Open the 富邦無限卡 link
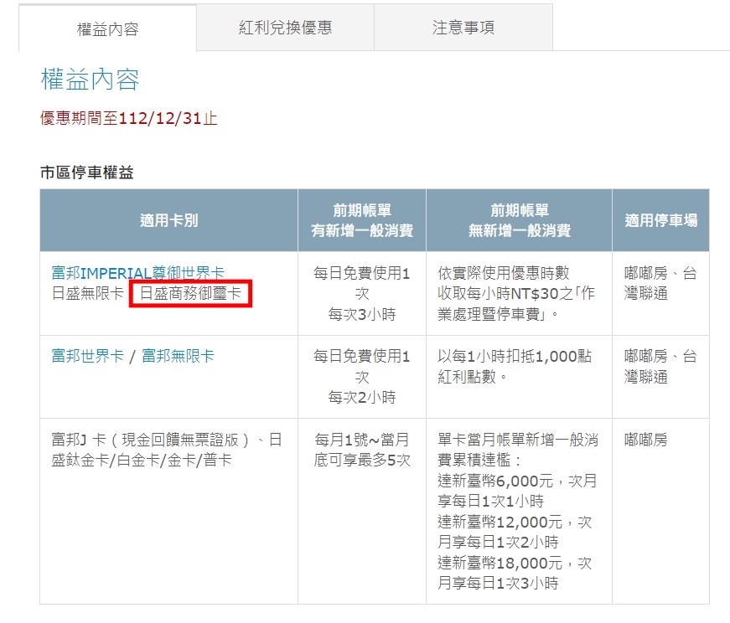The image size is (730, 623). tap(178, 356)
